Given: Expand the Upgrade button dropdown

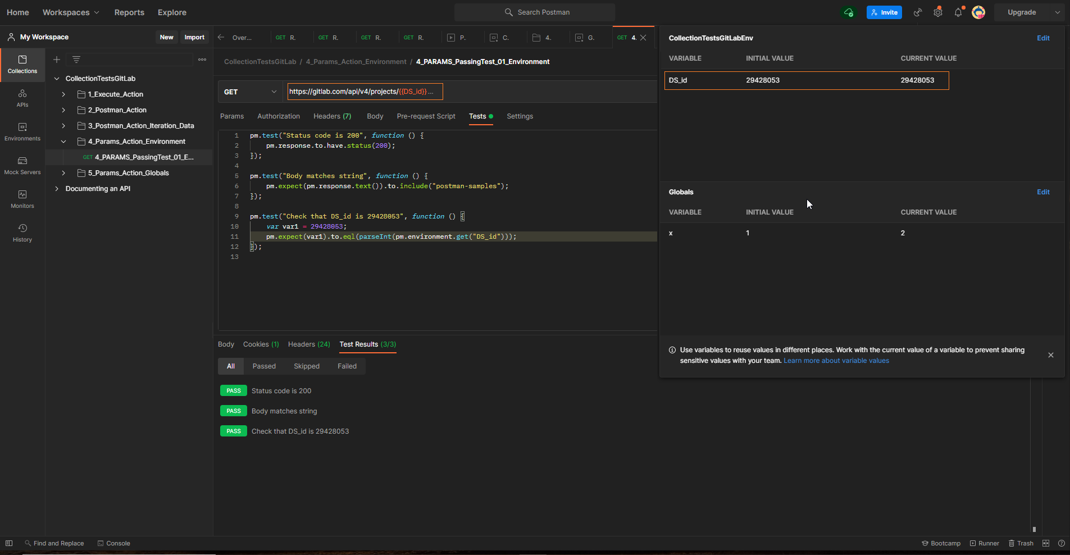Looking at the screenshot, I should pos(1058,12).
